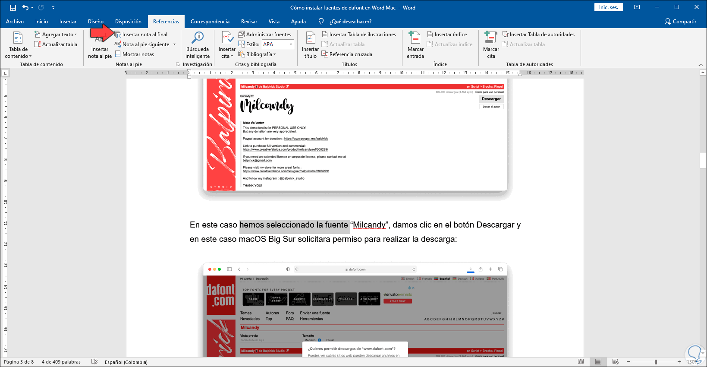Click the Compartir share button

pyautogui.click(x=680, y=22)
